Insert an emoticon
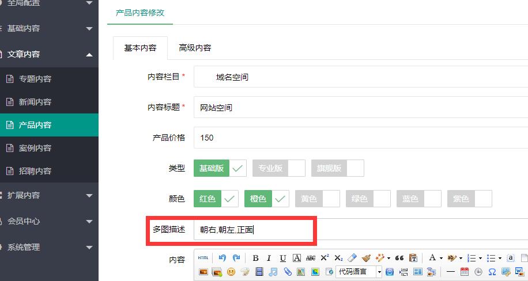The image size is (528, 281). pyautogui.click(x=231, y=272)
